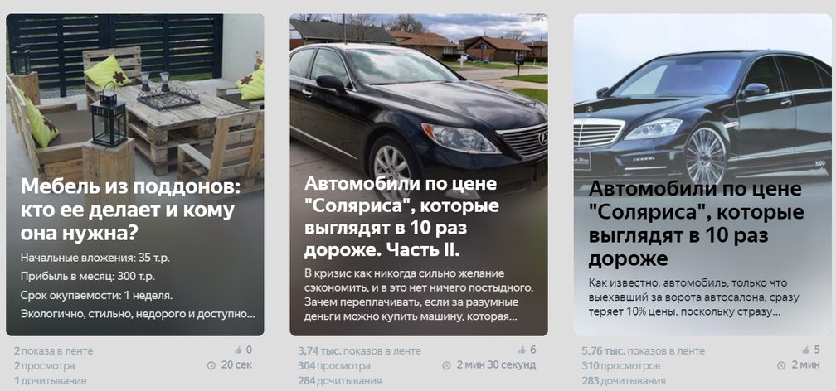The width and height of the screenshot is (836, 391).
Task: Click the 310 просмотров statistic
Action: click(620, 366)
